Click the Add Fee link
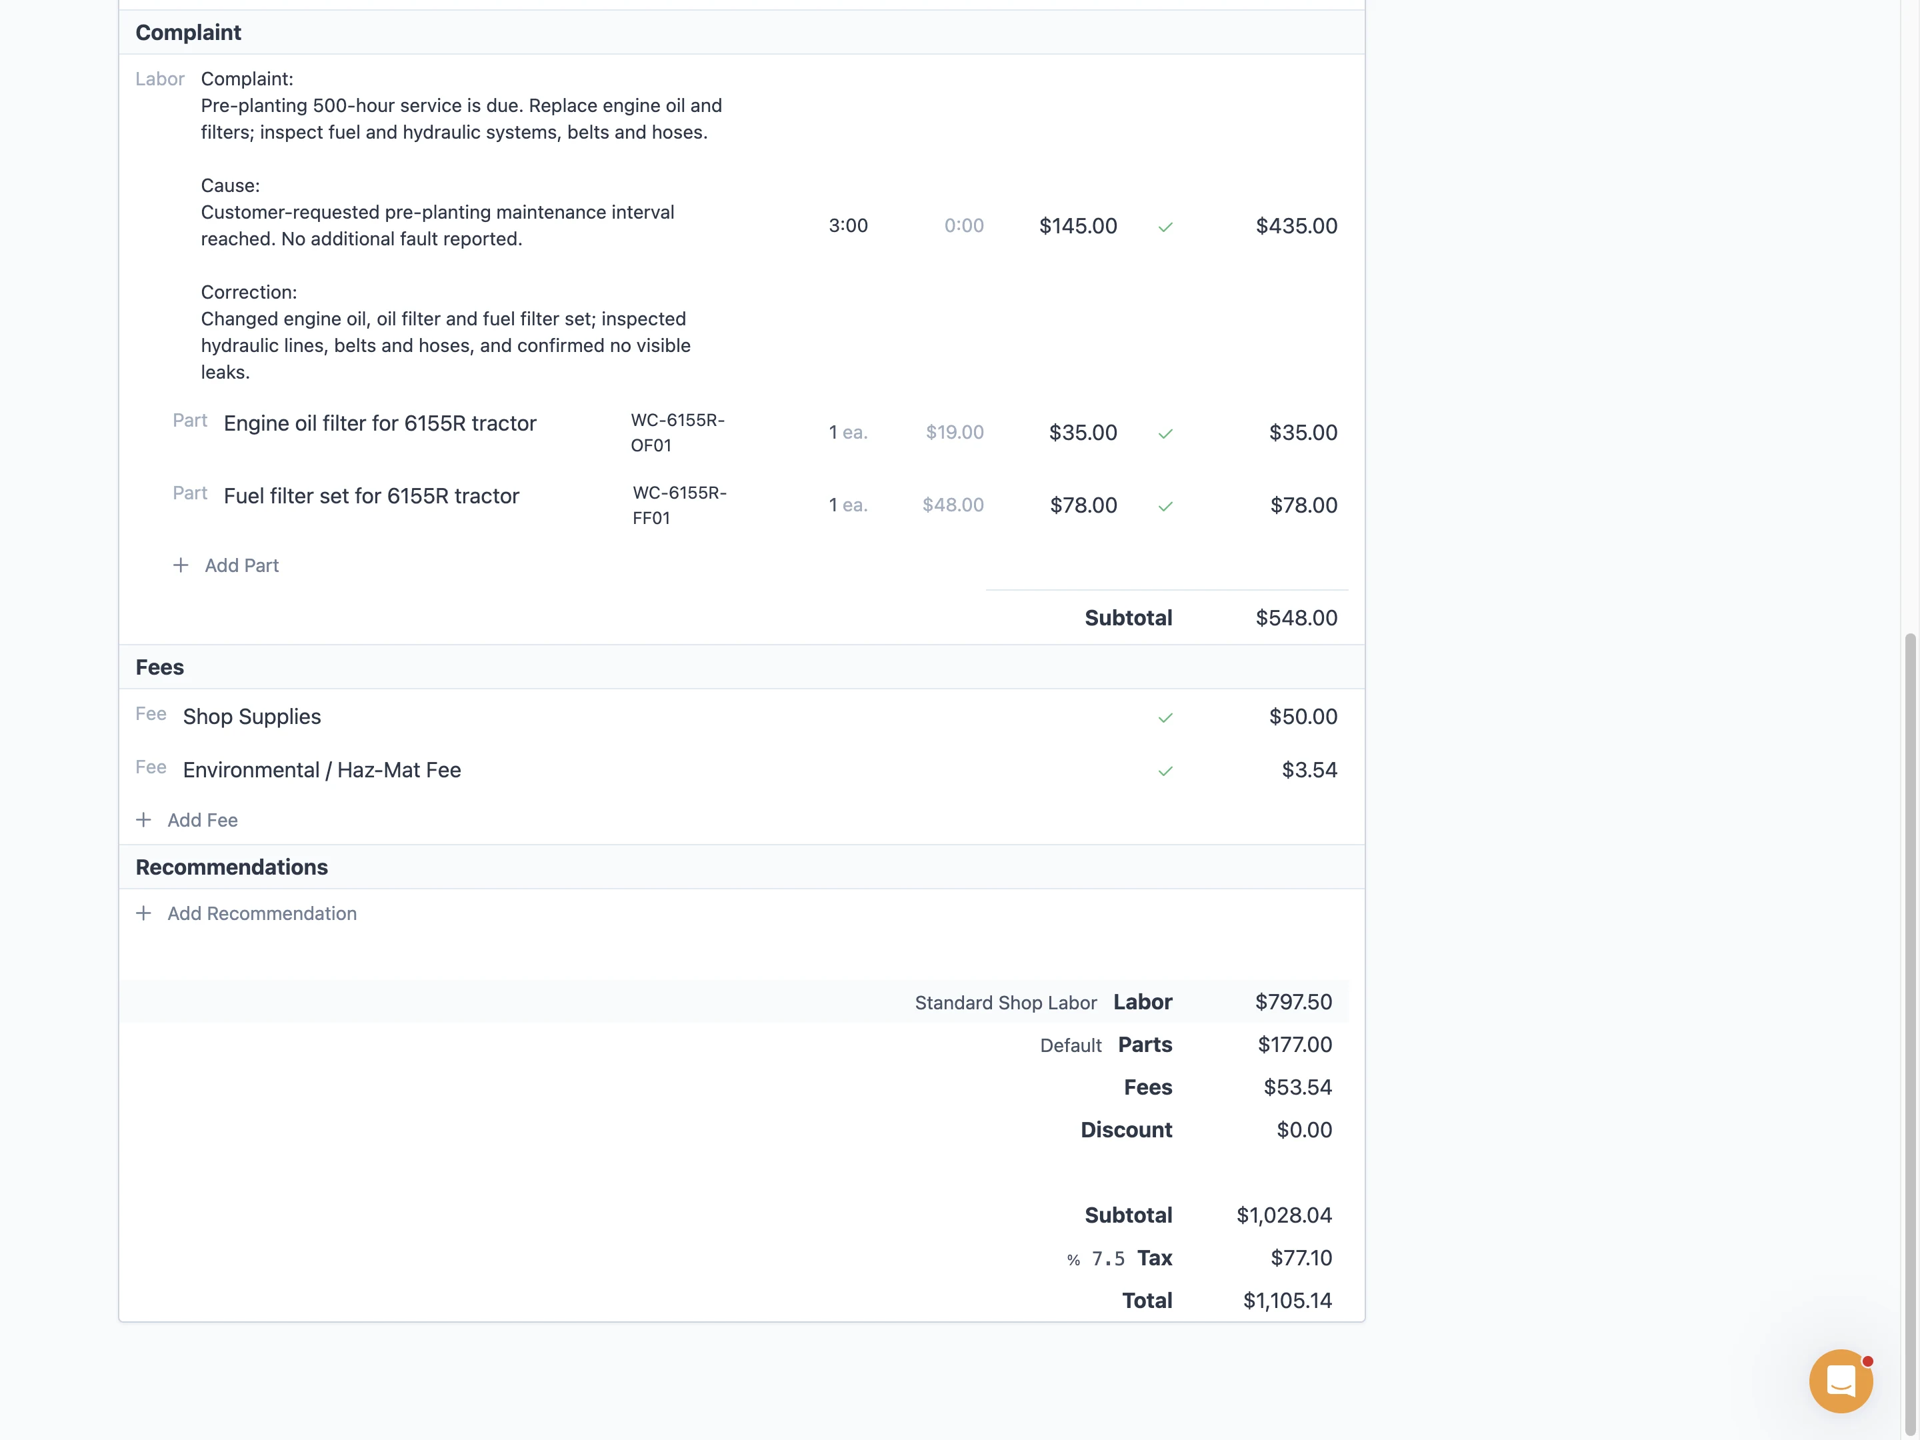1920x1440 pixels. coord(202,819)
